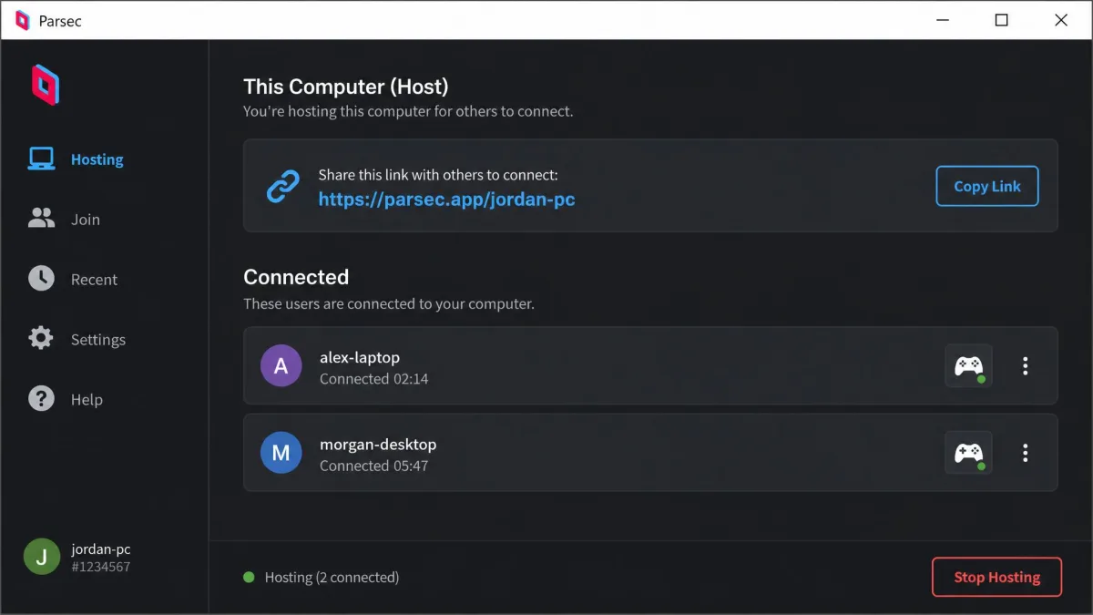Click the Join people icon

[41, 219]
